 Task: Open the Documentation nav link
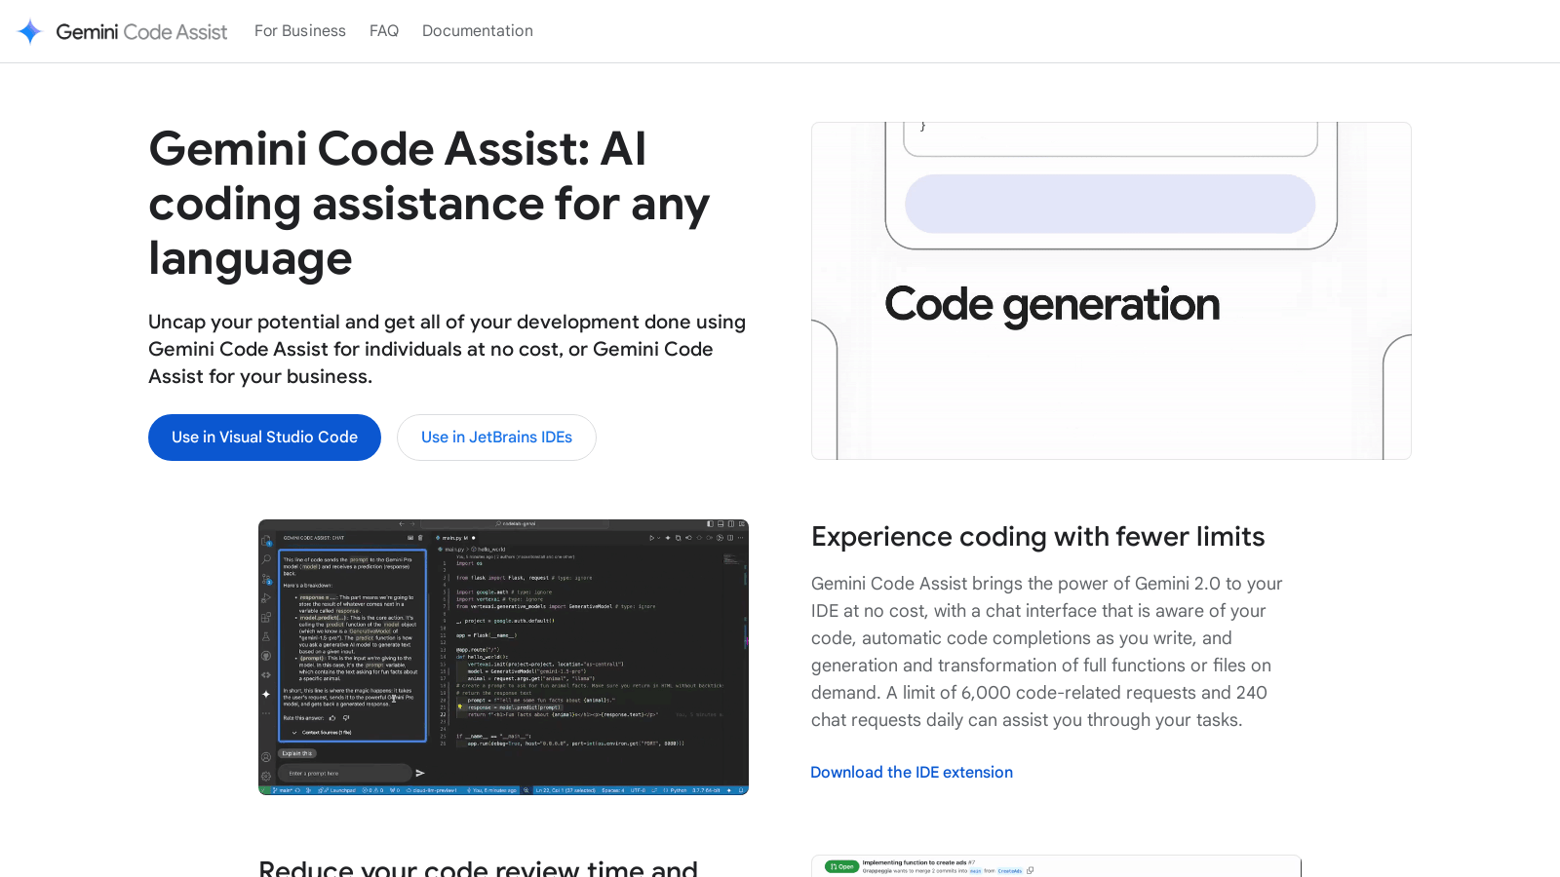[478, 31]
